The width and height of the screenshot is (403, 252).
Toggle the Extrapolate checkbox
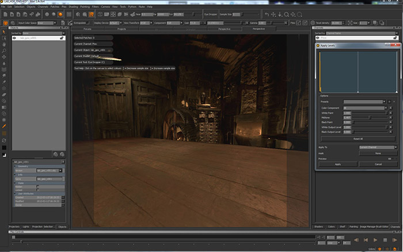88,23
